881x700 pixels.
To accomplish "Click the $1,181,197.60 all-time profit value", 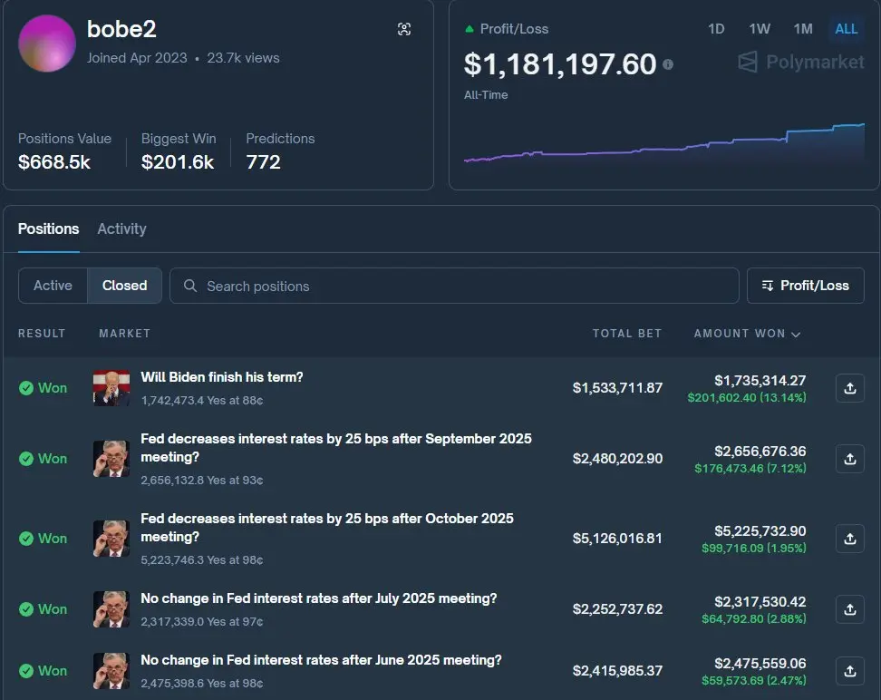I will click(x=559, y=64).
